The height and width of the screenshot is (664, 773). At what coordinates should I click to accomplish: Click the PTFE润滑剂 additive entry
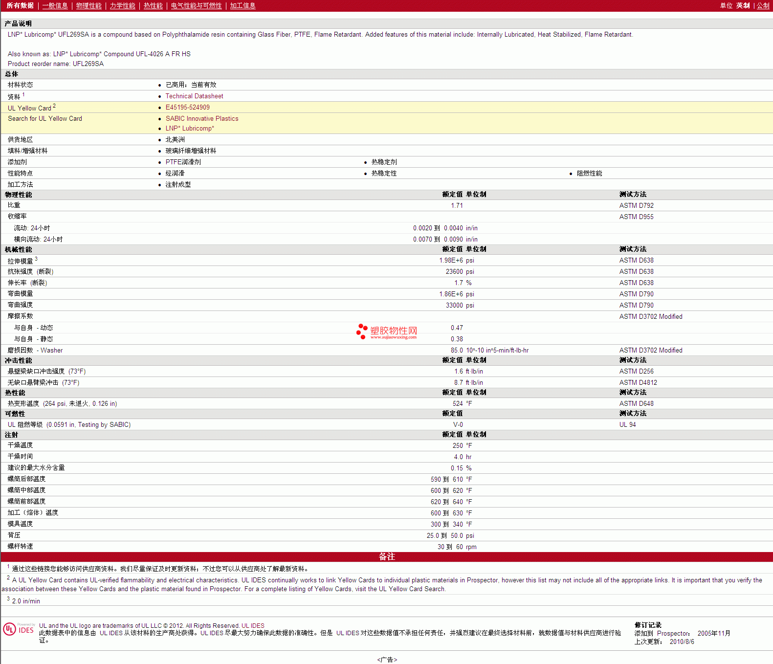click(x=183, y=162)
